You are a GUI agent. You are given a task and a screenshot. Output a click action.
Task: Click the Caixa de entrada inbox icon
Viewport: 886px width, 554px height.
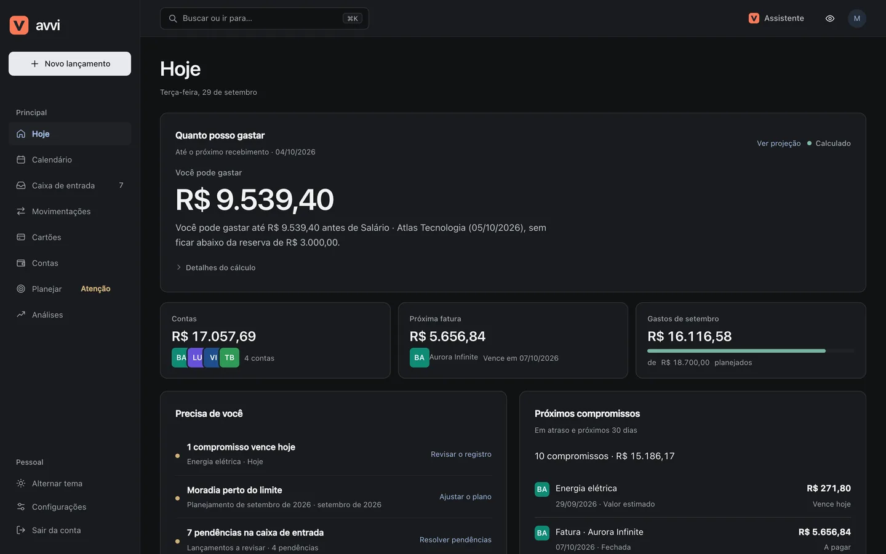[x=21, y=185]
